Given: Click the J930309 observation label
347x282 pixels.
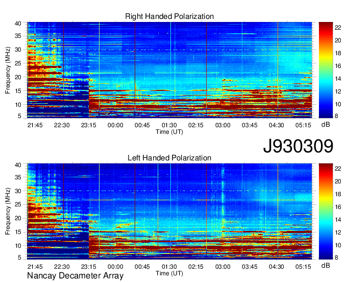Looking at the screenshot, I should (298, 146).
